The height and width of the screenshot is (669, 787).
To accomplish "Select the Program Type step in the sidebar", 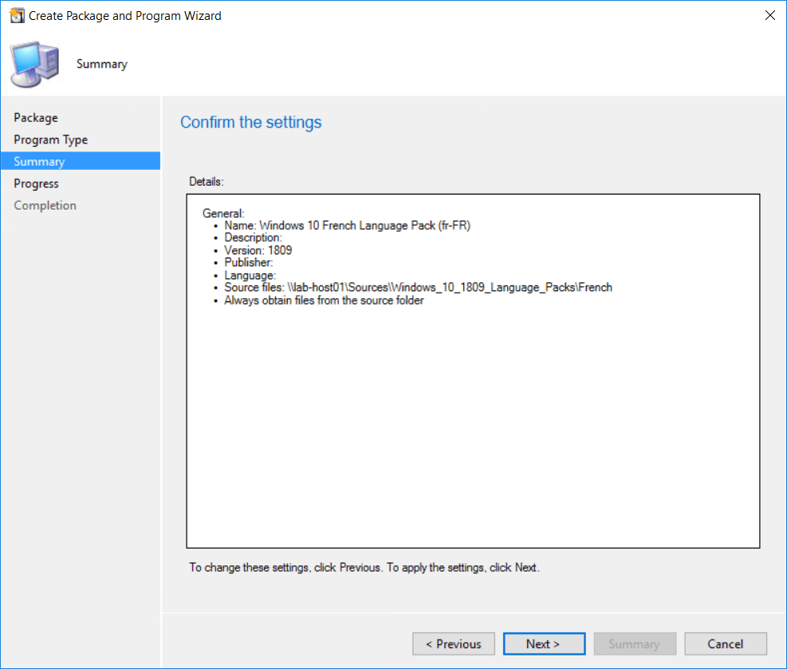I will [x=50, y=140].
